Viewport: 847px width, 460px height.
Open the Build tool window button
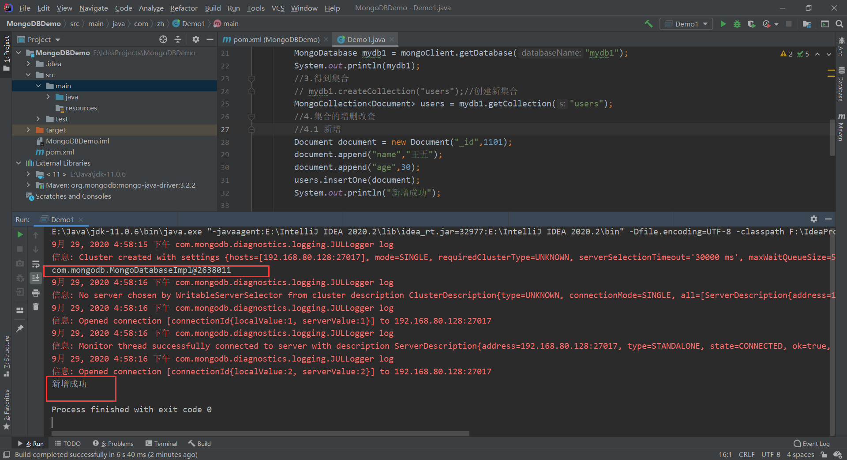click(x=199, y=444)
